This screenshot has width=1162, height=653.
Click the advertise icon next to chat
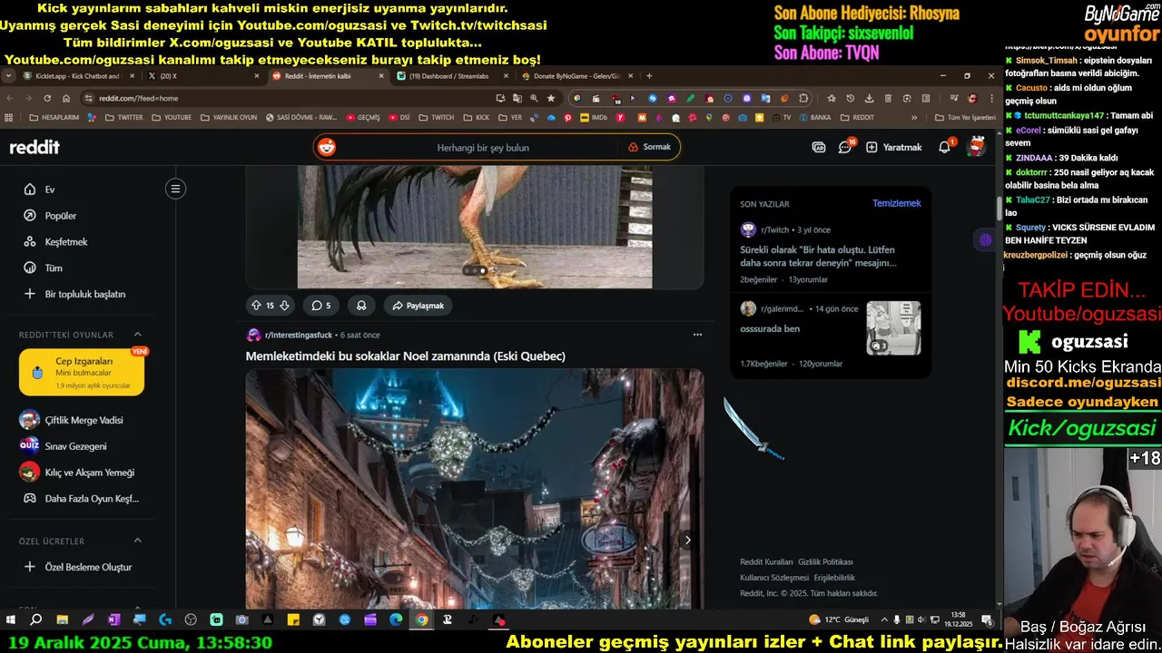click(819, 147)
